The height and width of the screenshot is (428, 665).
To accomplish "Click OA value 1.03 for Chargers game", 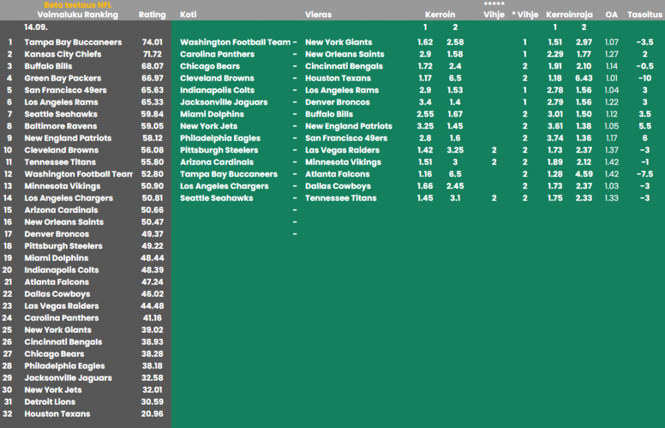I will [x=612, y=186].
